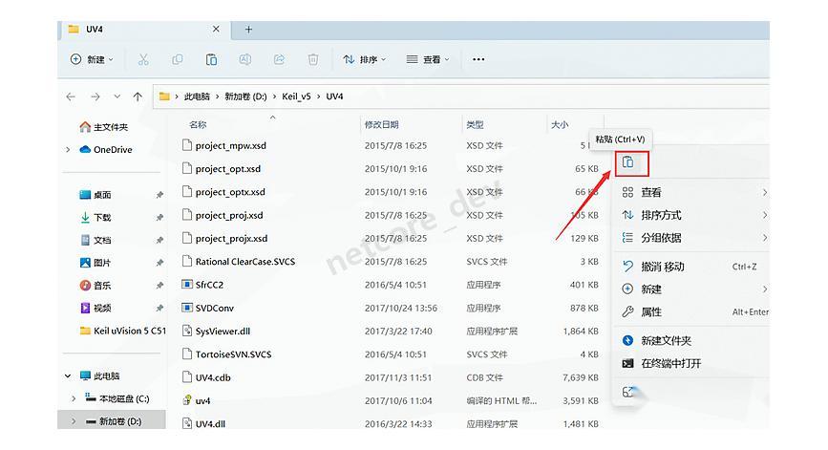Expand the 新加卷 (D:) node
Image resolution: width=828 pixels, height=450 pixels.
(74, 421)
